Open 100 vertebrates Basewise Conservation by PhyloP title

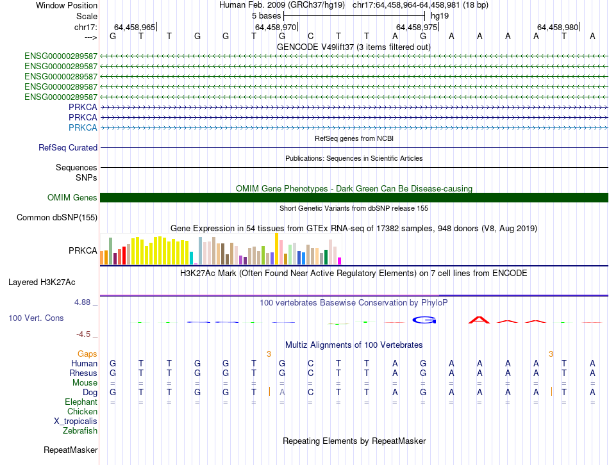tap(354, 302)
